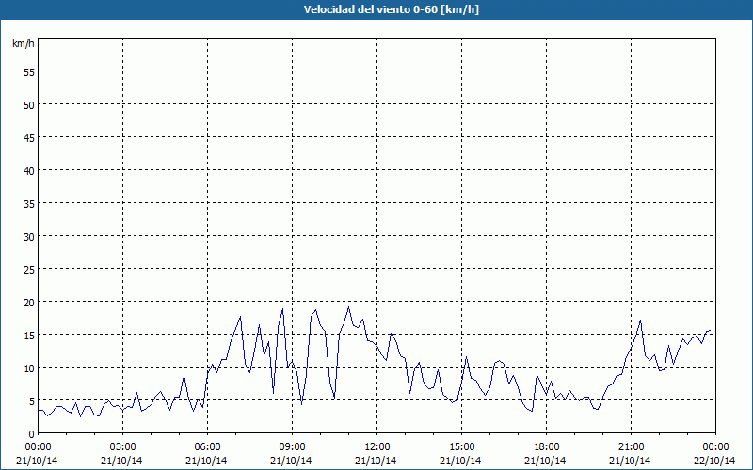Click the y-axis value '35'
Screen dimensions: 753x470
pyautogui.click(x=29, y=204)
